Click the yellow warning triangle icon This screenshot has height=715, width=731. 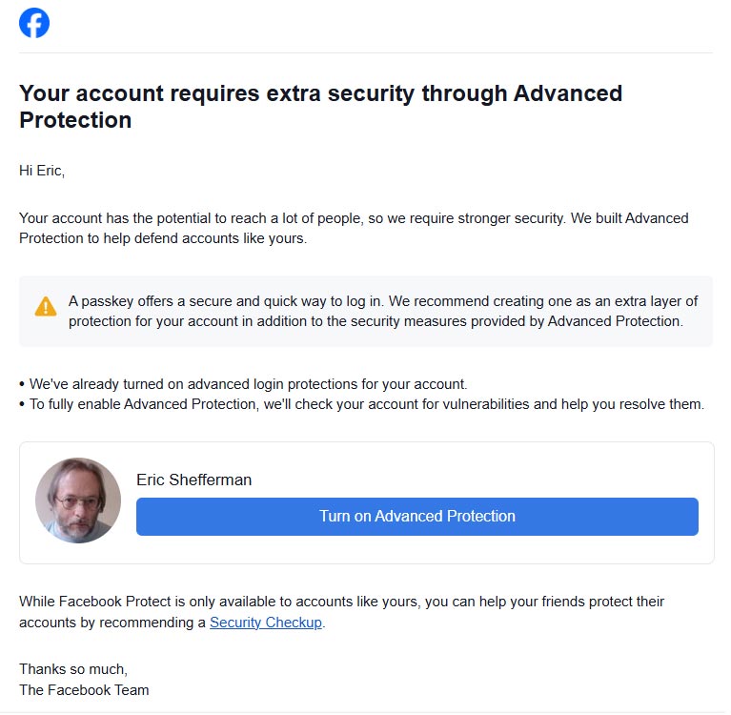(x=46, y=306)
